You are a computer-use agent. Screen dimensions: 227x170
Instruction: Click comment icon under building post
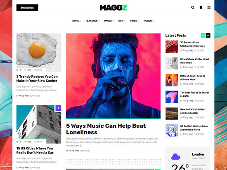coord(17,142)
